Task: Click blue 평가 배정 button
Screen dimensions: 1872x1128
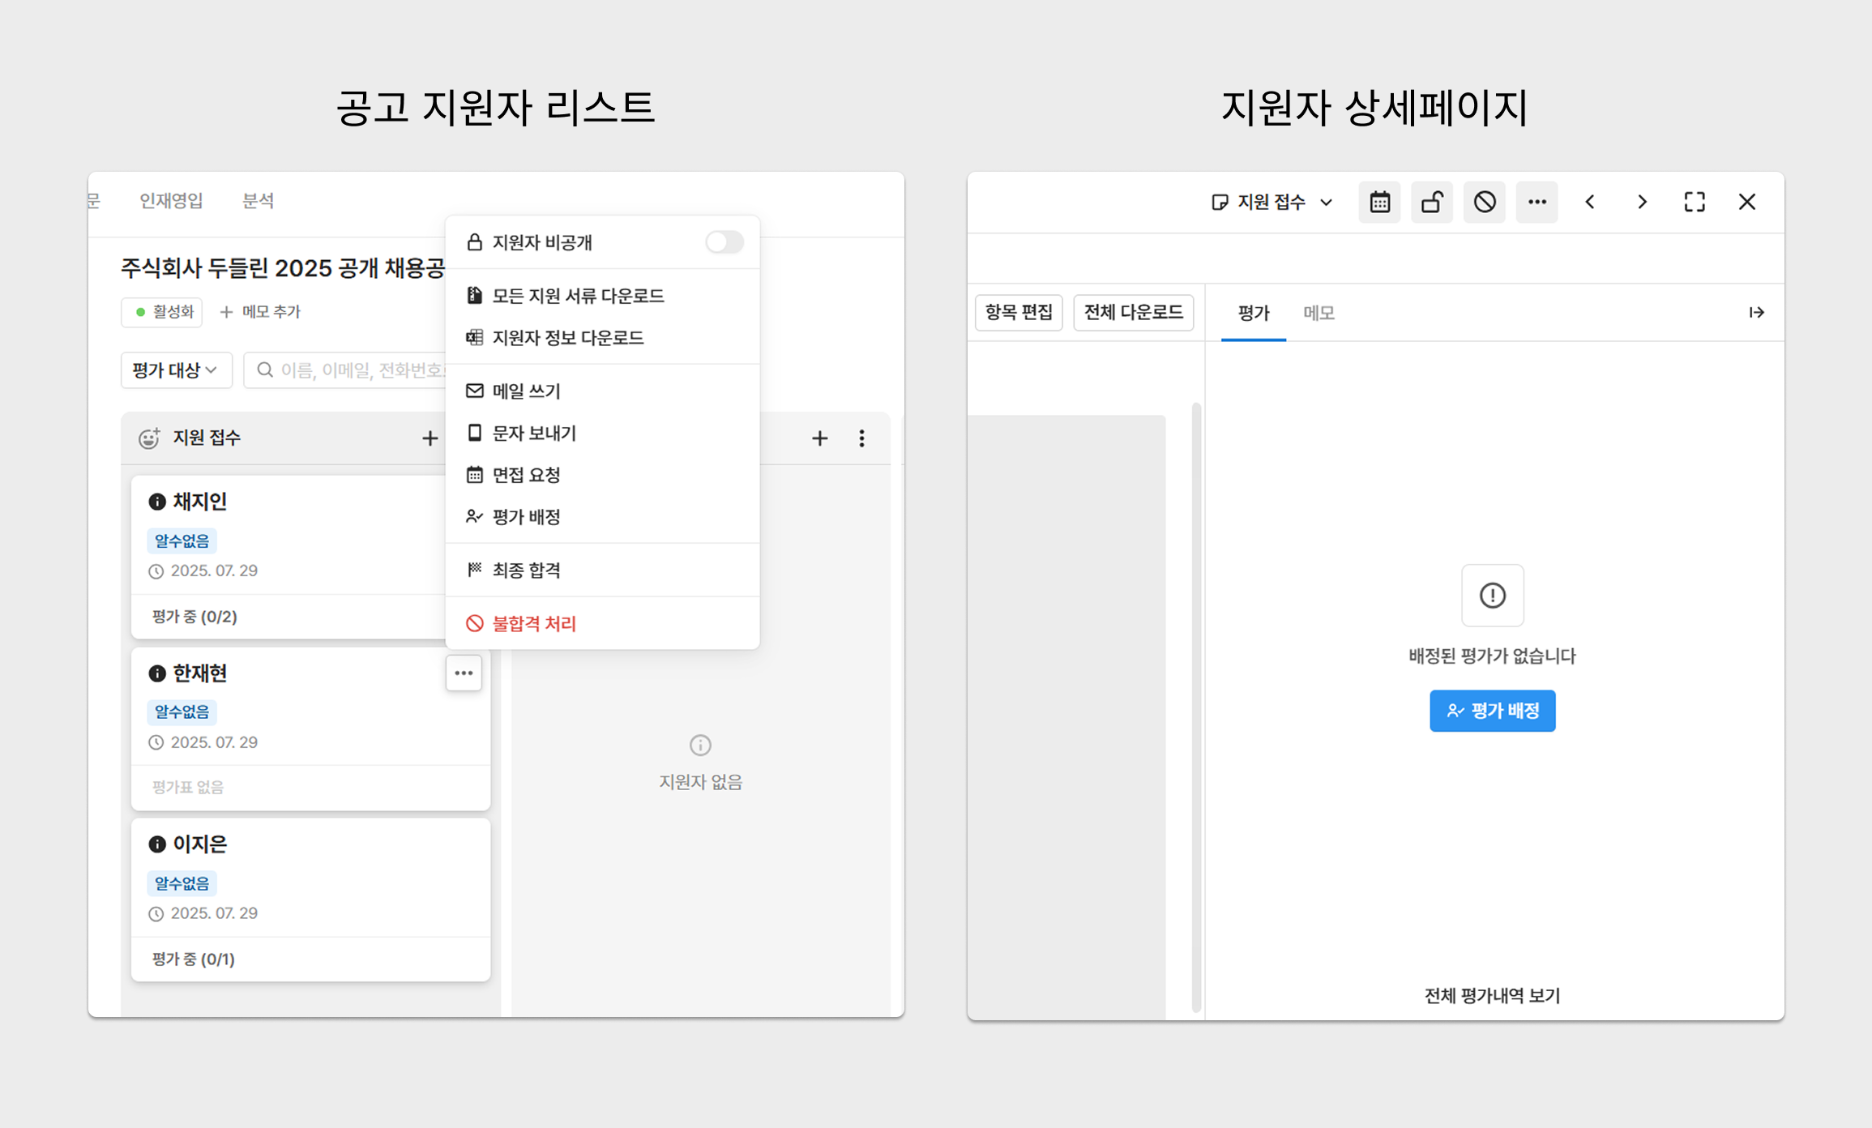Action: (x=1492, y=711)
